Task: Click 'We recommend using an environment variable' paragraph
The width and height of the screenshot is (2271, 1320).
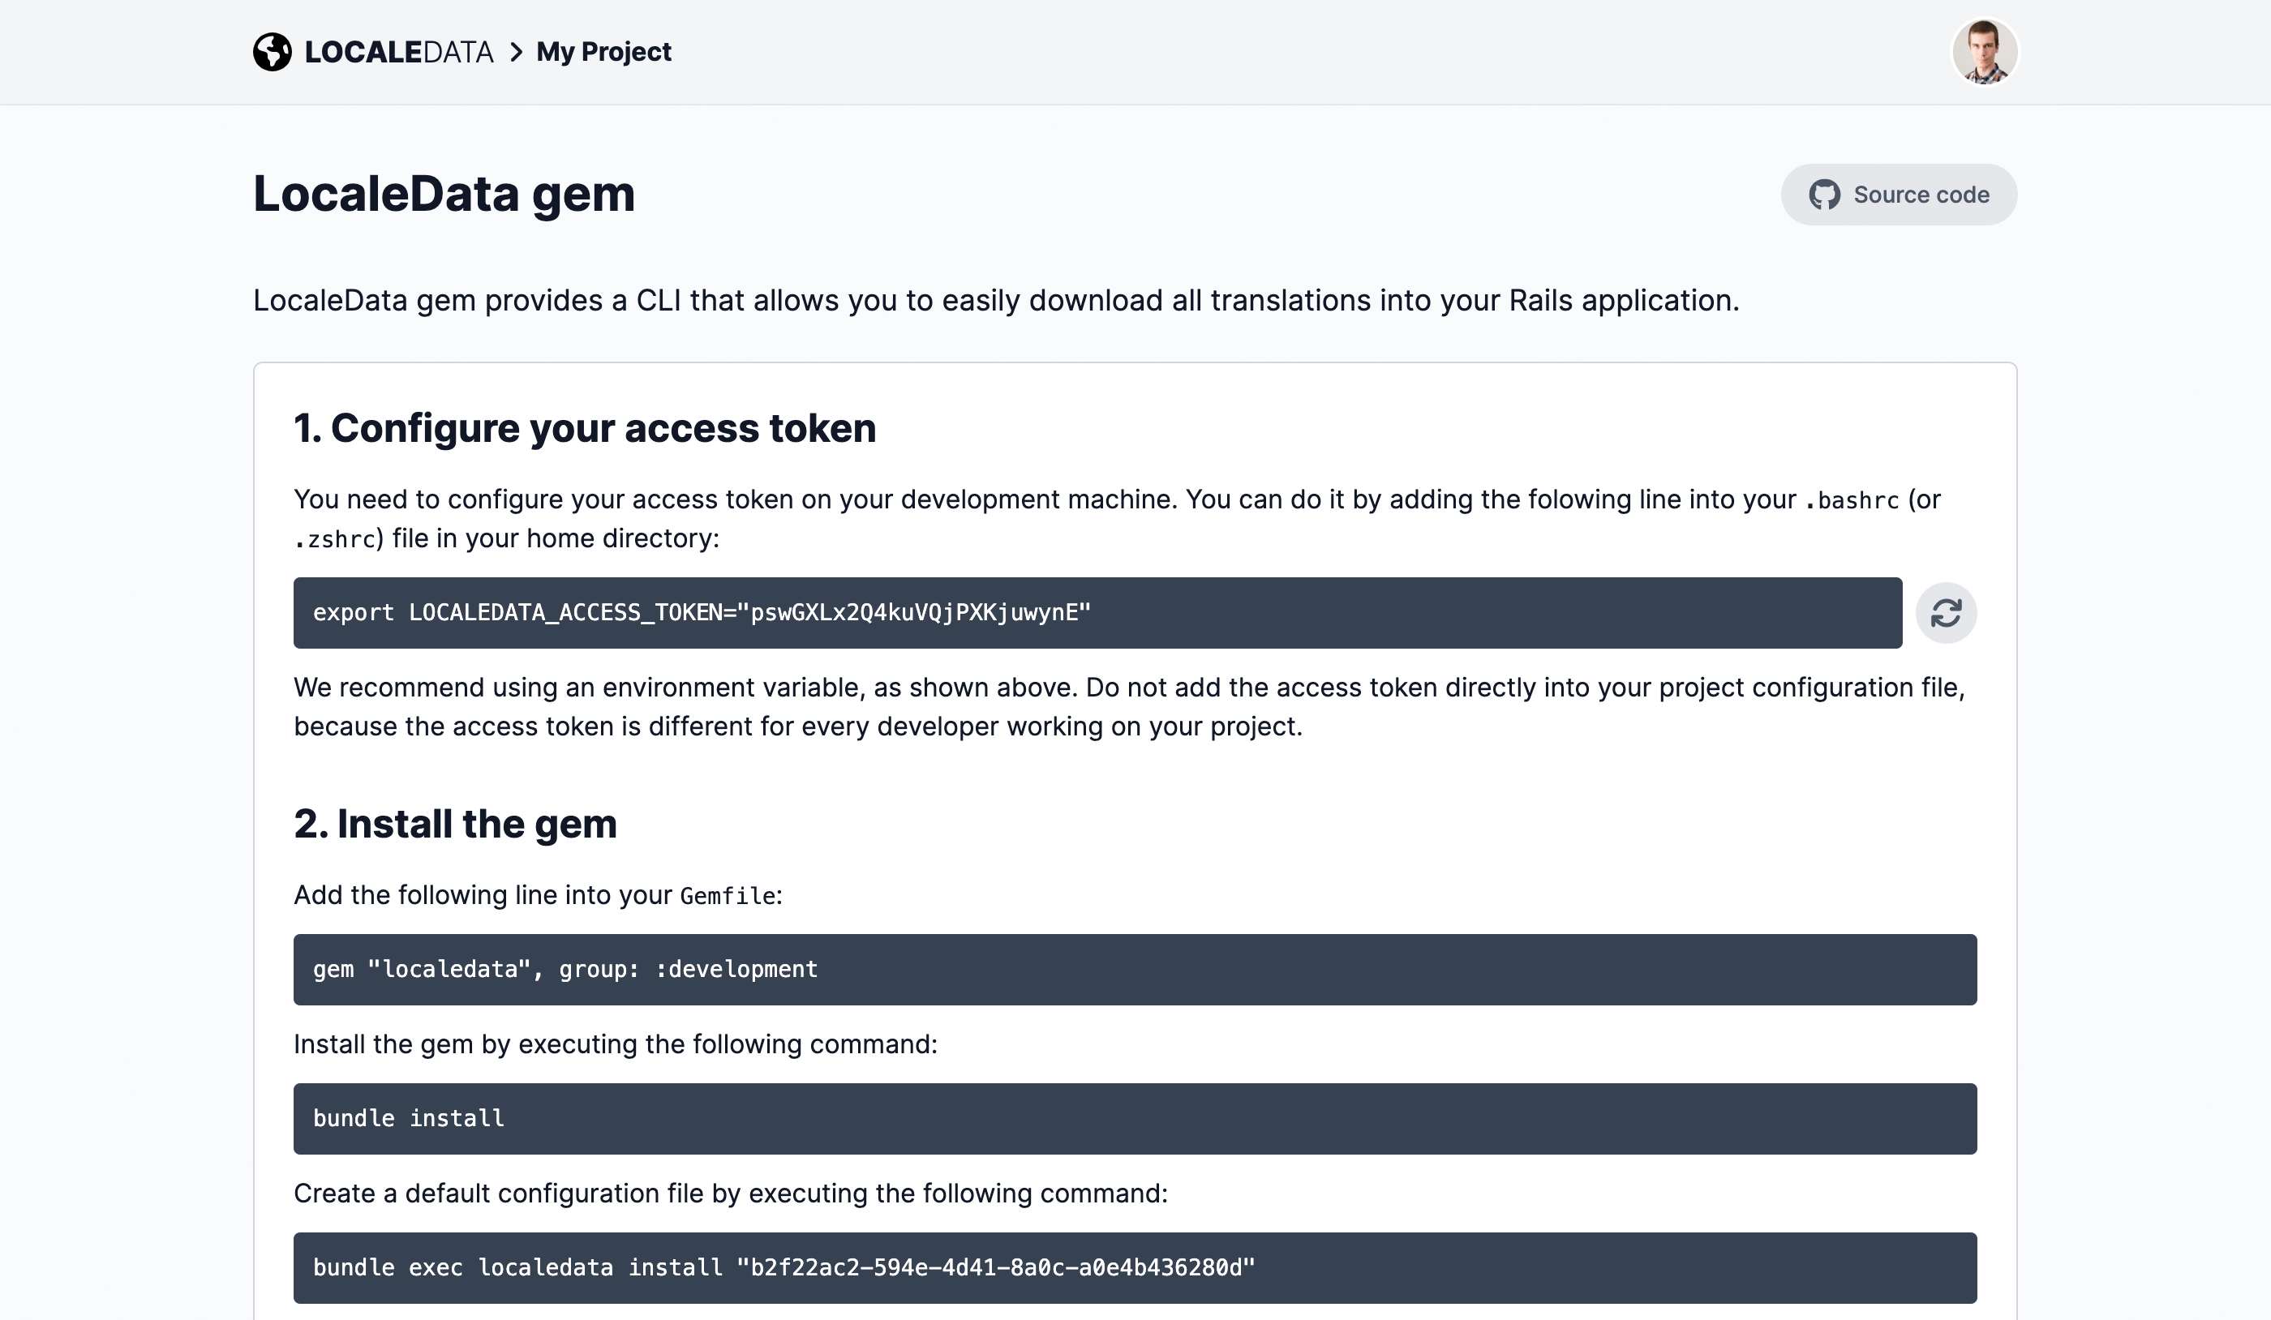Action: click(x=1129, y=707)
